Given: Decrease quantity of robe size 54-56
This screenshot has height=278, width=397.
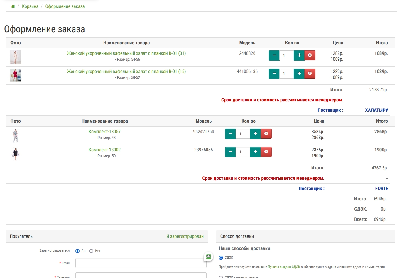Looking at the screenshot, I should pos(274,55).
